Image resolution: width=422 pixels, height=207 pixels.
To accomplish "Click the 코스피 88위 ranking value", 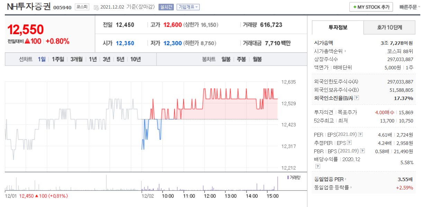I will point(400,51).
